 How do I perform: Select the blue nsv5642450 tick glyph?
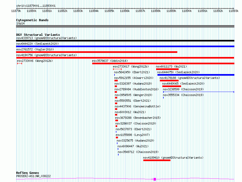(114, 75)
